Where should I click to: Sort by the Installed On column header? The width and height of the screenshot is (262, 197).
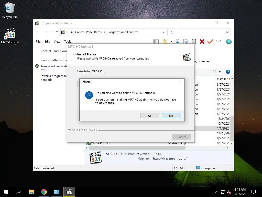223,79
